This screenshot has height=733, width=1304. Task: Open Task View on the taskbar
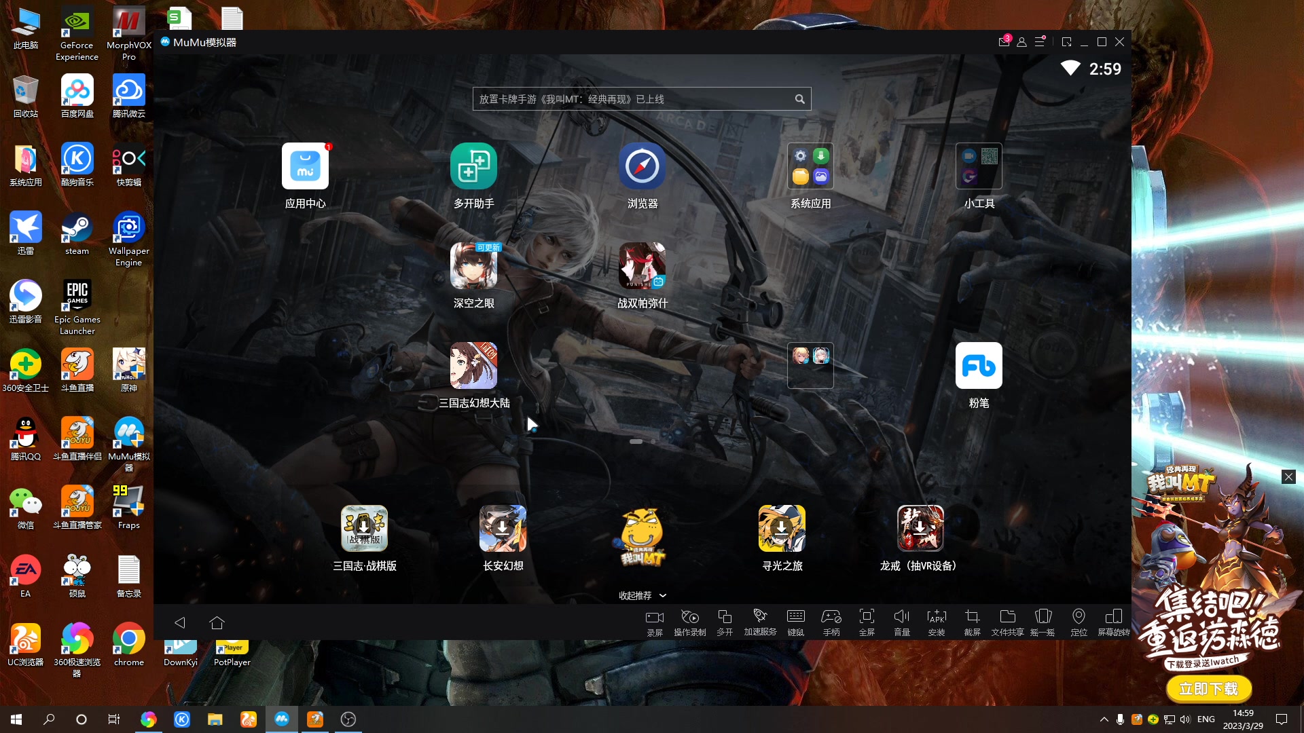(x=114, y=719)
